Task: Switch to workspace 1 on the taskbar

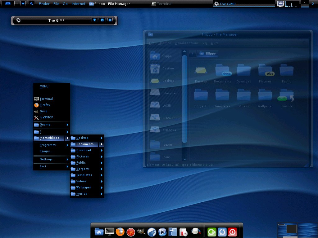Action: (x=305, y=4)
